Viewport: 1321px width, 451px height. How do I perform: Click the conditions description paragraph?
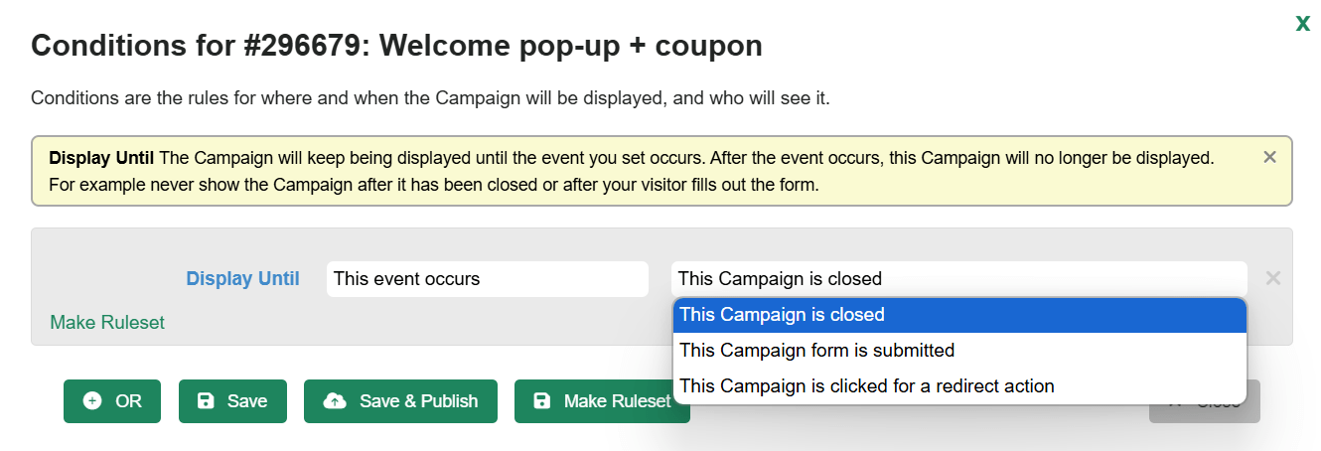(430, 98)
